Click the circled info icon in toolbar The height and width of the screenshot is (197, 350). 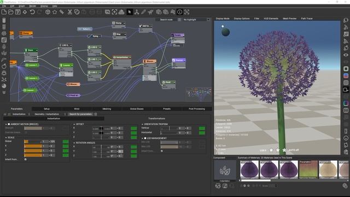pyautogui.click(x=180, y=12)
